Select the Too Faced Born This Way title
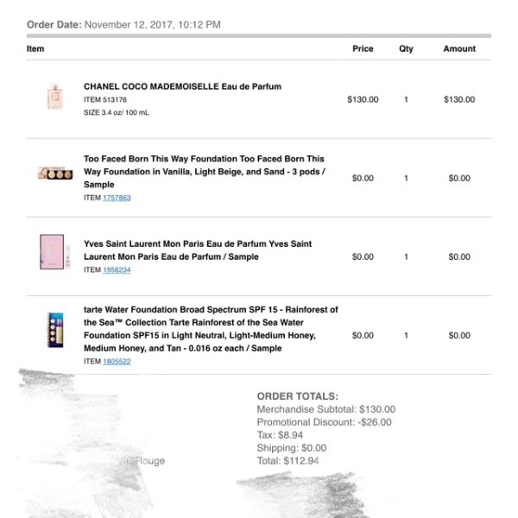 204,172
